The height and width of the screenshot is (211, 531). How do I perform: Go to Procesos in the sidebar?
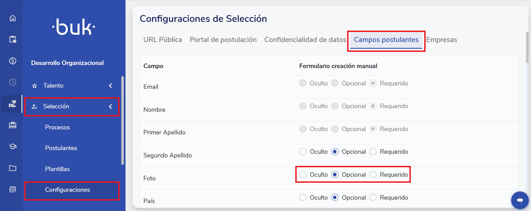58,127
